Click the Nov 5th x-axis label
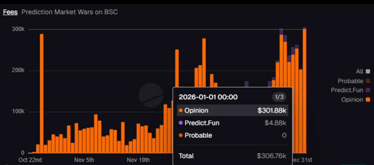Image resolution: width=374 pixels, height=165 pixels. tap(84, 160)
